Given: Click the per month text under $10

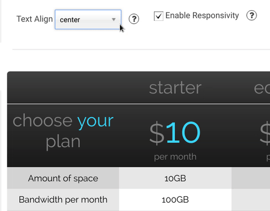Looking at the screenshot, I should [x=175, y=157].
